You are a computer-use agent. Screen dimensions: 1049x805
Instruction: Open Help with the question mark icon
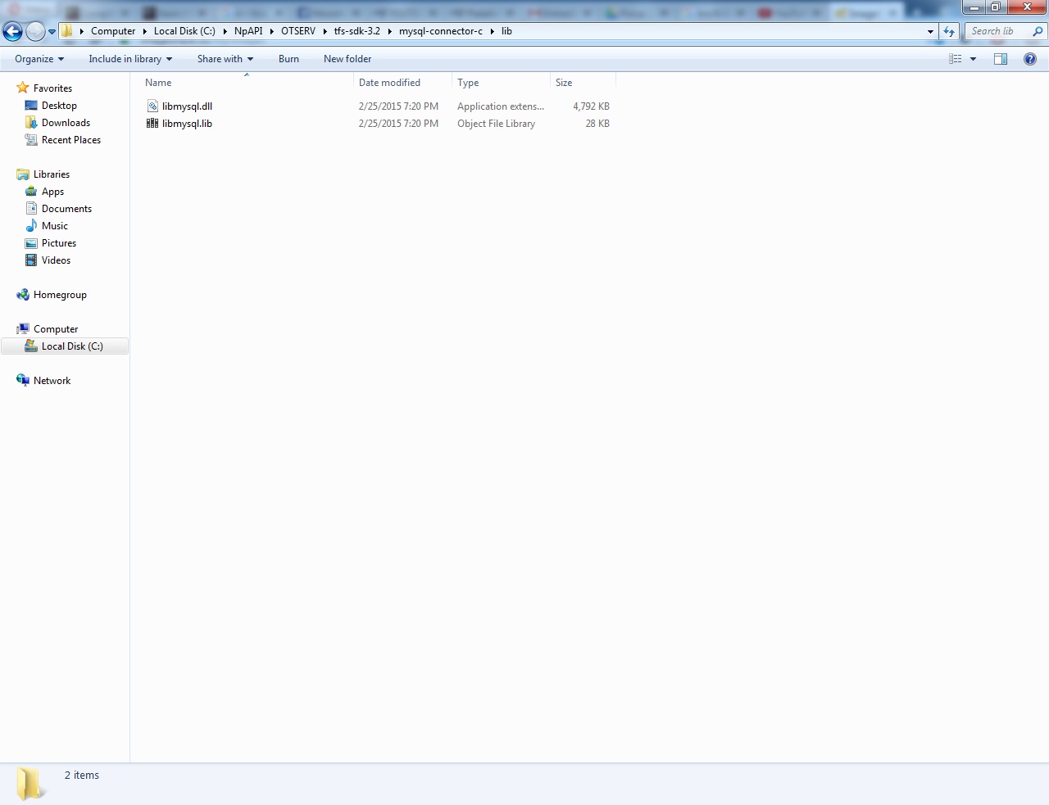click(x=1030, y=59)
